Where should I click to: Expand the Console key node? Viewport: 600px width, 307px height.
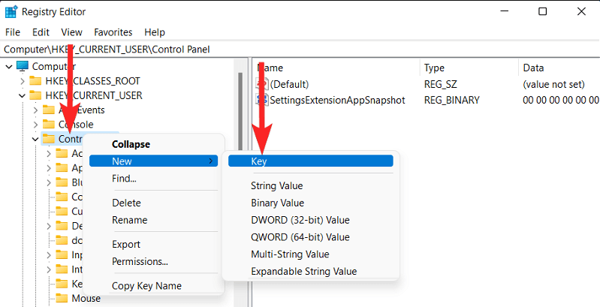click(x=35, y=124)
